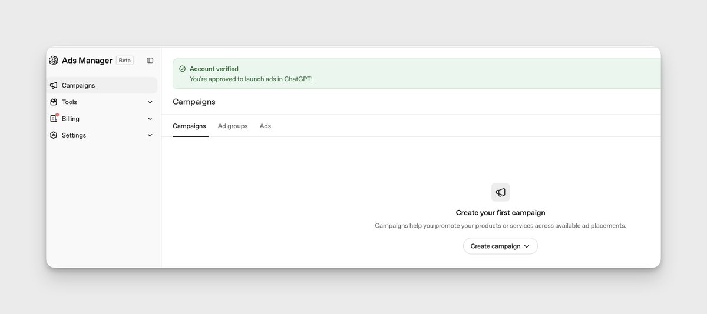Click the Create campaign button

click(x=500, y=246)
